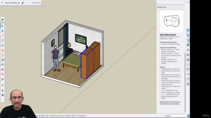The height and width of the screenshot is (118, 211).
Task: Select the Walk tool
Action: coord(3,90)
